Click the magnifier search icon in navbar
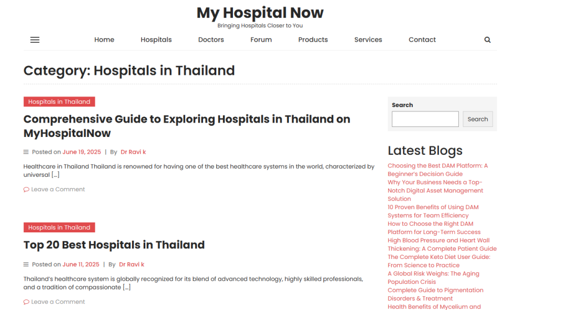The height and width of the screenshot is (310, 568). point(487,40)
